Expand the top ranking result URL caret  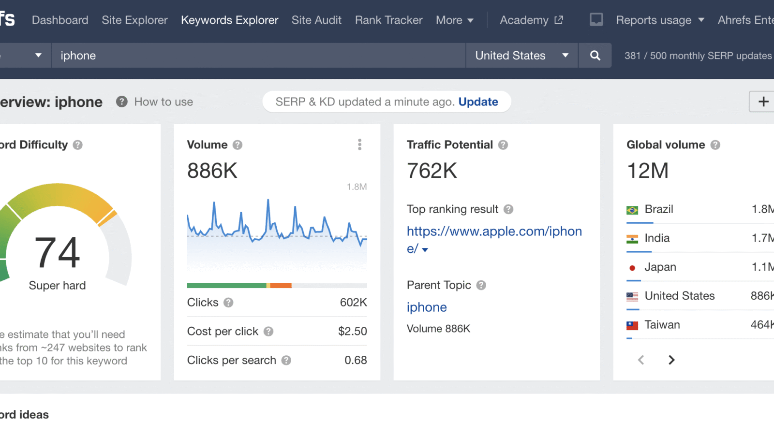click(425, 250)
